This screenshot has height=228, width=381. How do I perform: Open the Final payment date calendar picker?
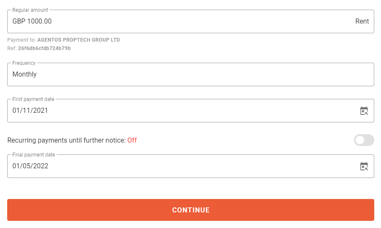coord(364,166)
